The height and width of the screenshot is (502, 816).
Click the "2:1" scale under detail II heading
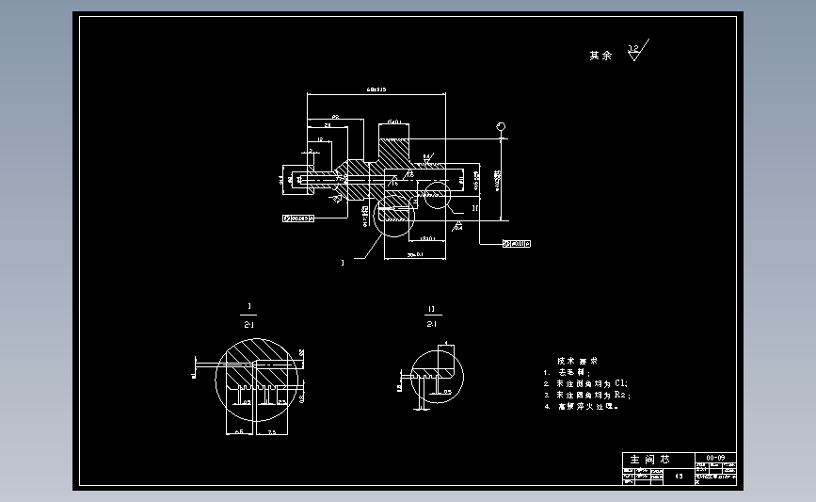coord(431,324)
